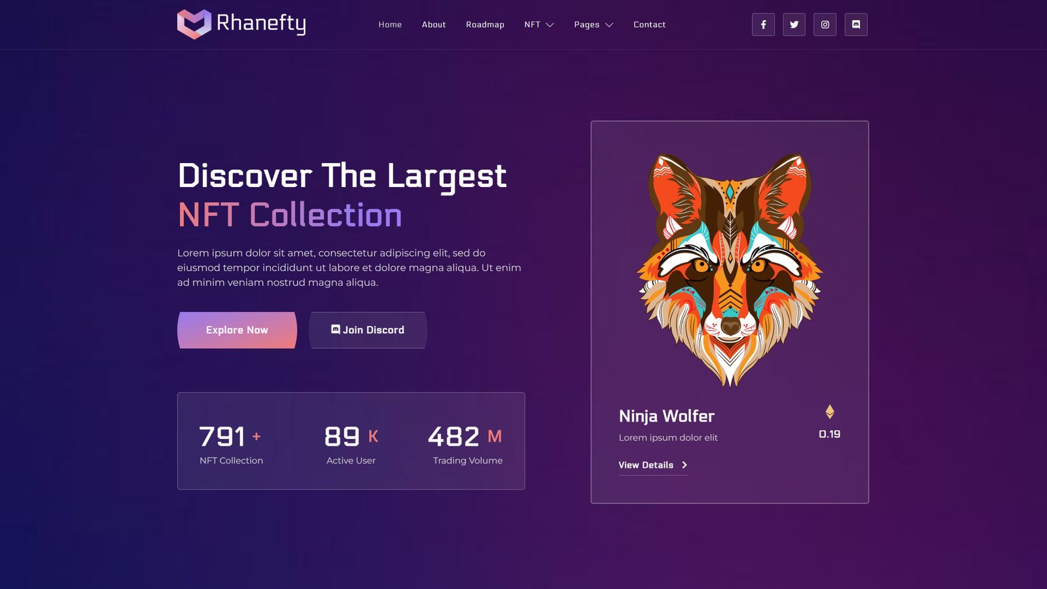Open the Discord icon in header
This screenshot has width=1047, height=589.
pos(856,24)
